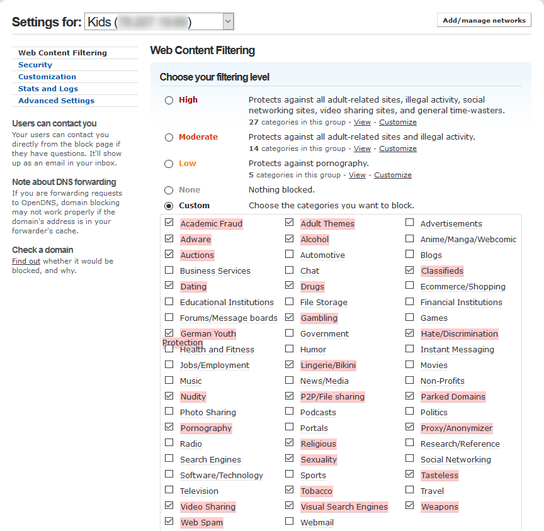Tick the Chat category checkbox
544x531 pixels.
(289, 271)
